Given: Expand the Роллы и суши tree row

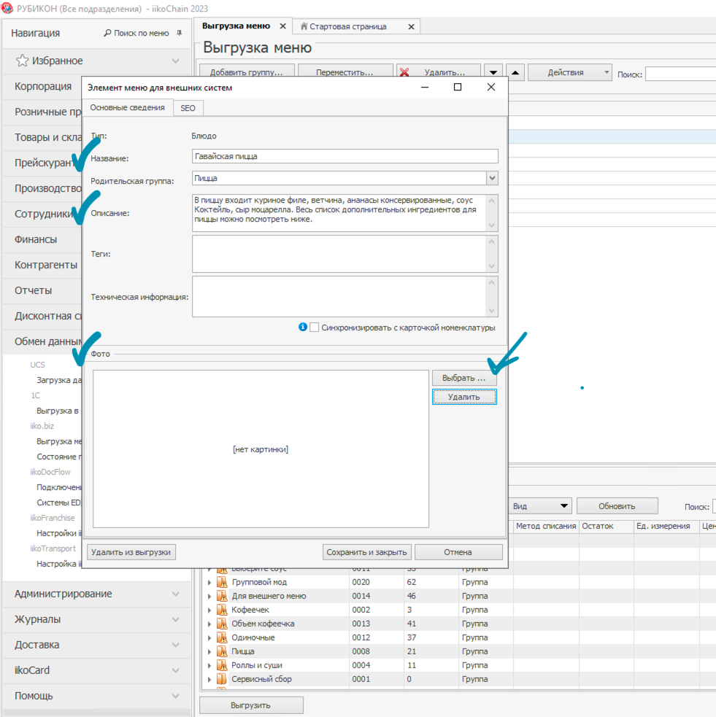Looking at the screenshot, I should 209,665.
